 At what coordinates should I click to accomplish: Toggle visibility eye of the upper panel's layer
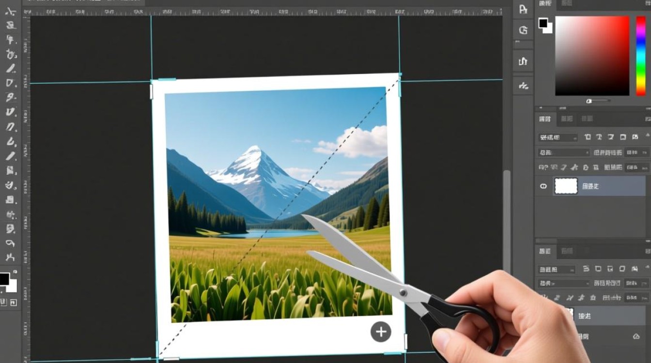pos(543,186)
